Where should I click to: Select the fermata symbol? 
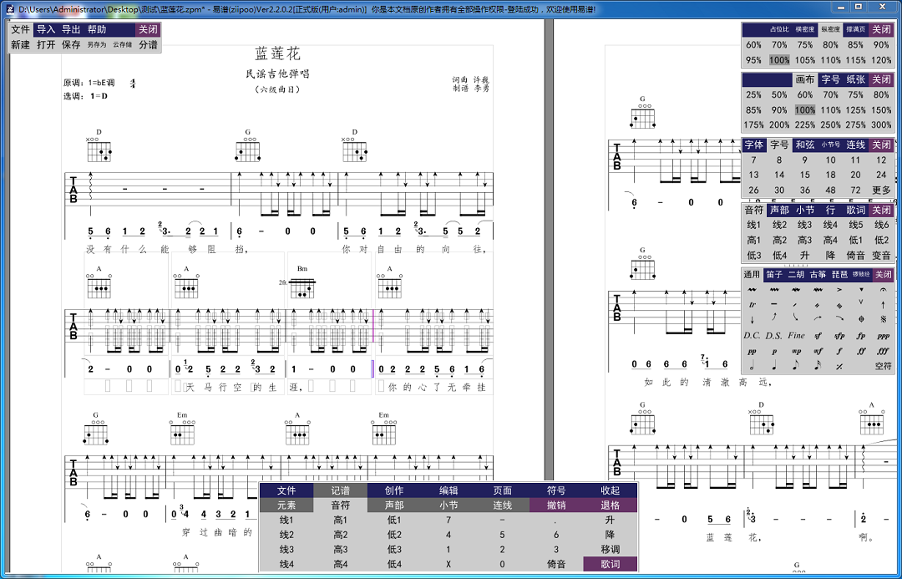(x=883, y=290)
